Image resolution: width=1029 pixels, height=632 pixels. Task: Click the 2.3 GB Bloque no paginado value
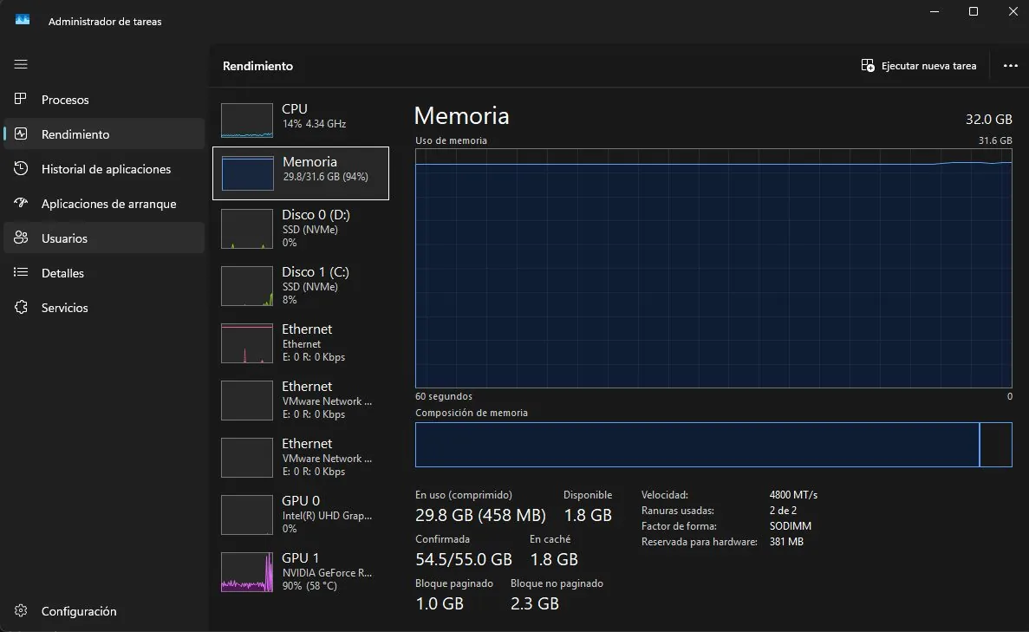pos(535,603)
